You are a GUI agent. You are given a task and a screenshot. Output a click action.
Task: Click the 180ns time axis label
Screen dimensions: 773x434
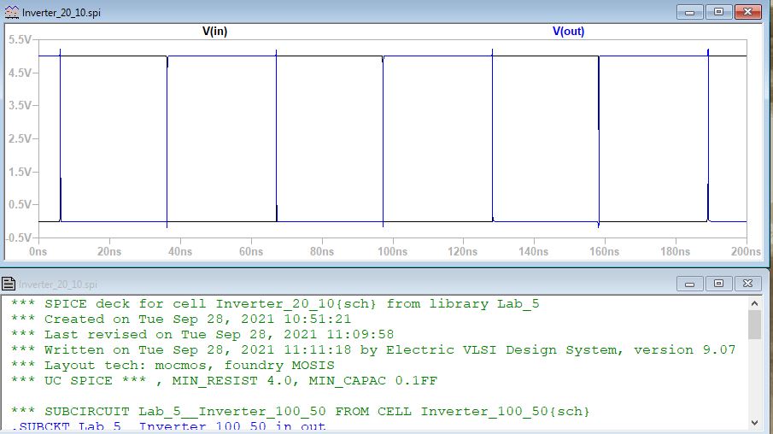[676, 251]
